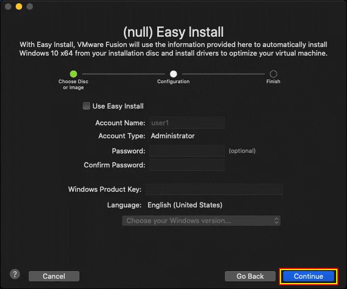Click the Go Back button

(250, 276)
